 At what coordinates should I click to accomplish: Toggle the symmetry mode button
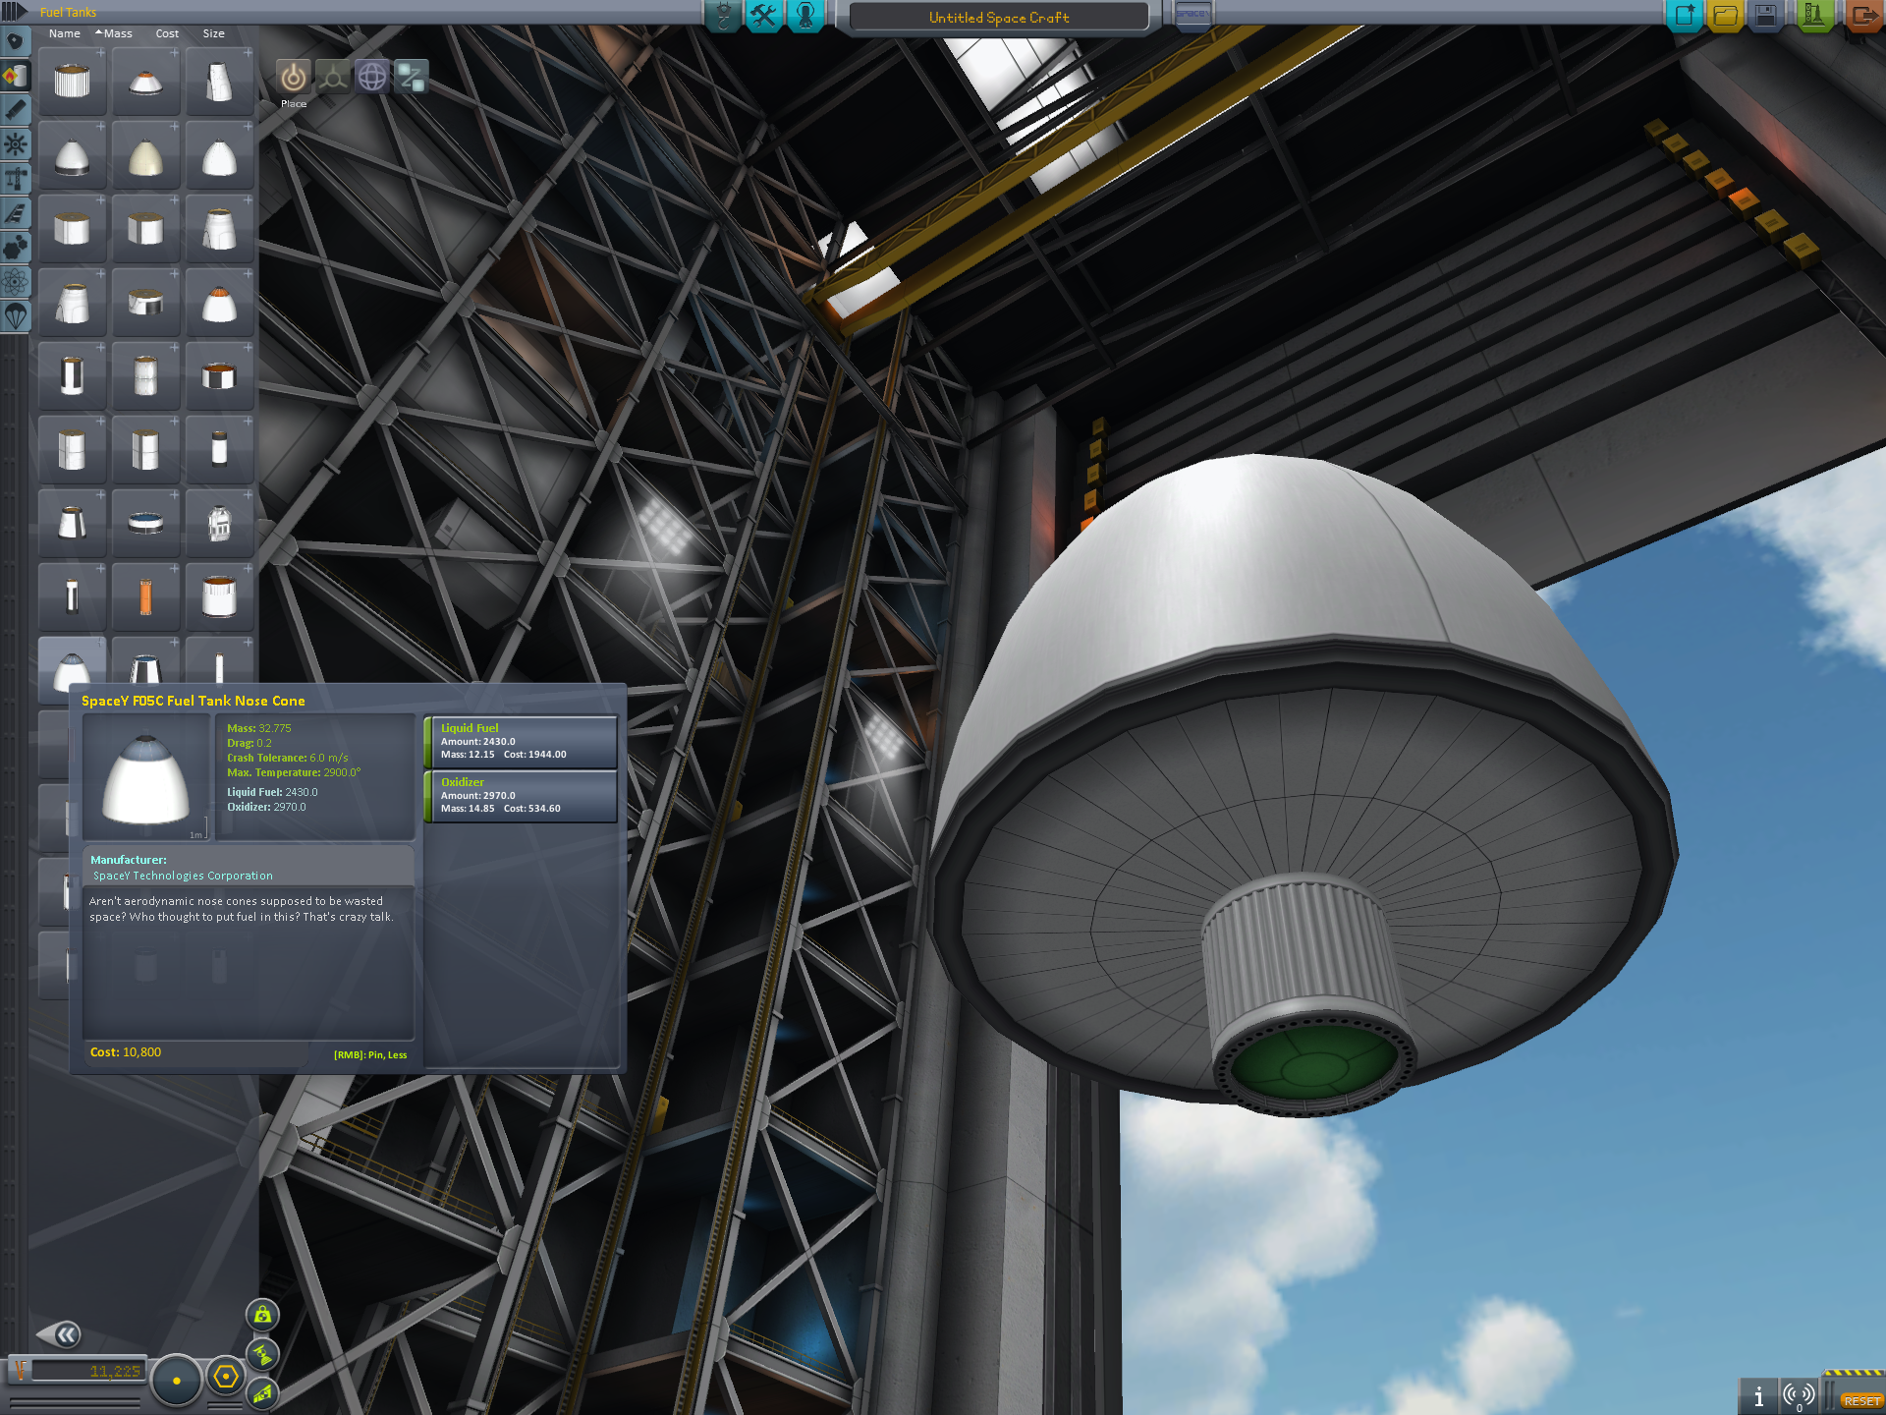coord(177,1380)
